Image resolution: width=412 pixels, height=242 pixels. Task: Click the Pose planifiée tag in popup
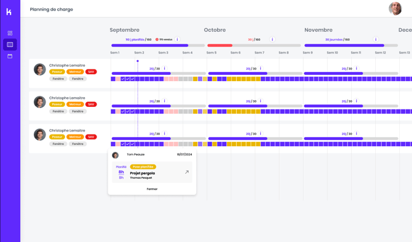143,166
